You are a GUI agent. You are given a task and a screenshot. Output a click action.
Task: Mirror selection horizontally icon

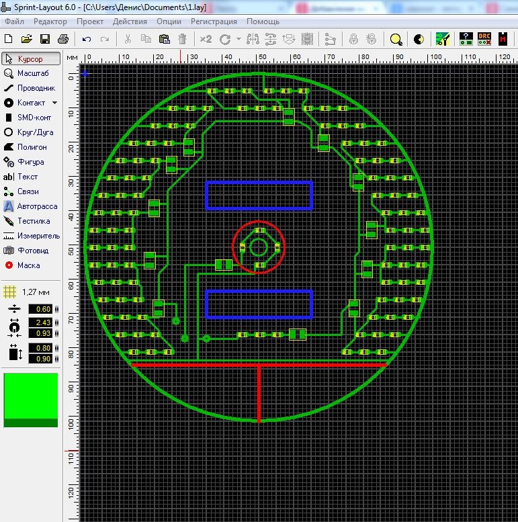(x=253, y=39)
